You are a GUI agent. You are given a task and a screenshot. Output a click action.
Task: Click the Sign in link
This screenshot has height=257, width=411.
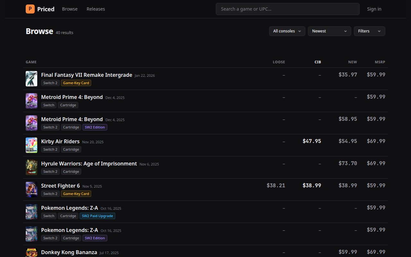pos(374,9)
